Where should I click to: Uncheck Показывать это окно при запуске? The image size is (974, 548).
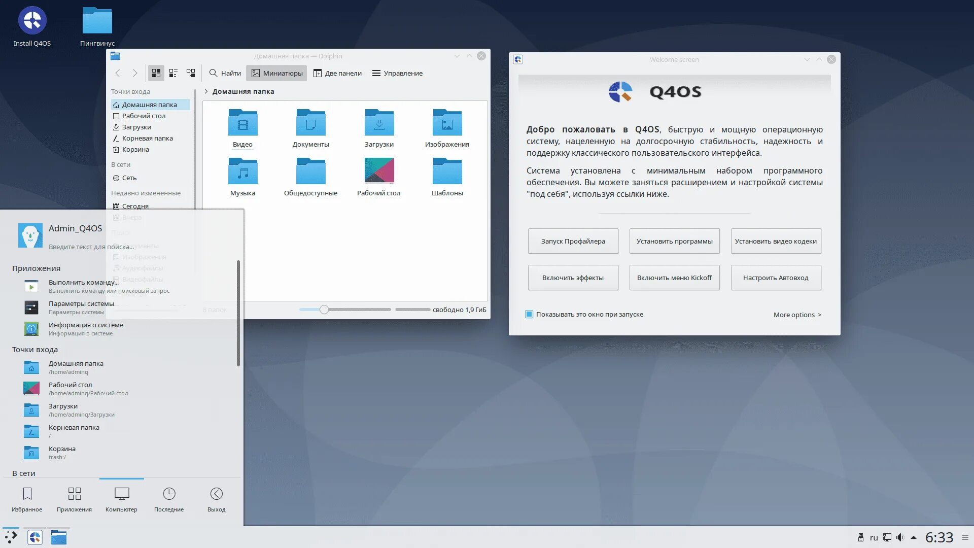(529, 315)
